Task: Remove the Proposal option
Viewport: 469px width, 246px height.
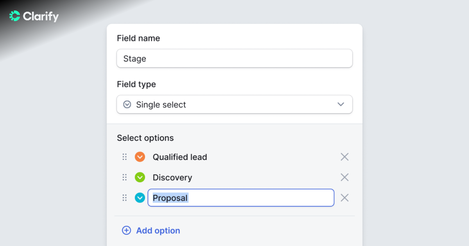Action: (x=344, y=198)
